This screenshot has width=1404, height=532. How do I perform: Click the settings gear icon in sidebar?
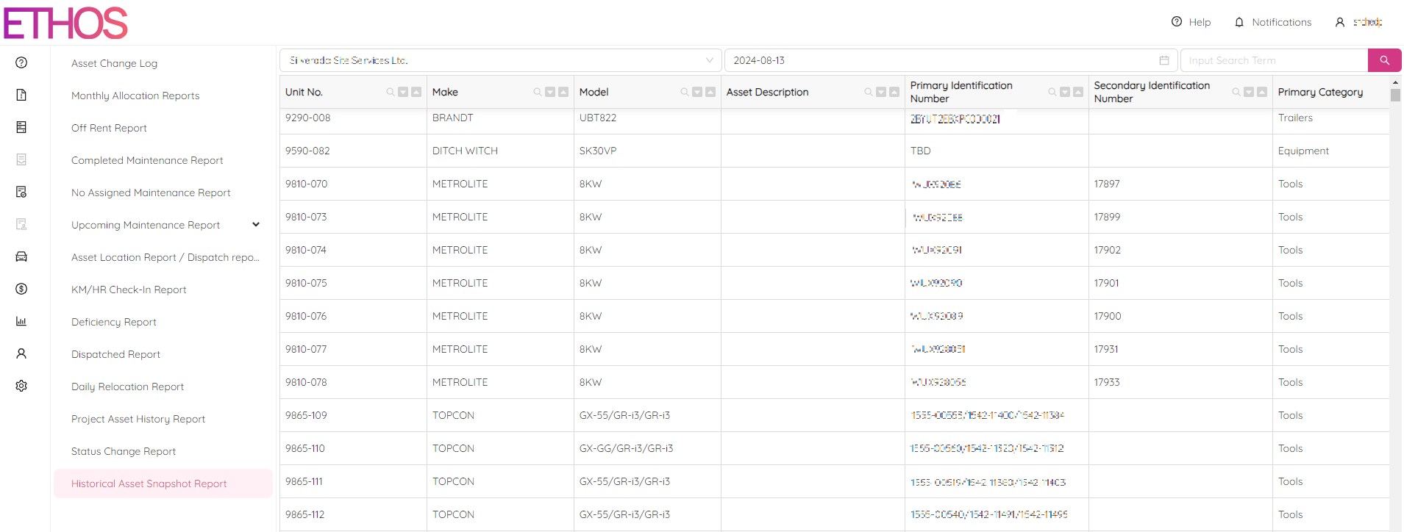click(x=21, y=386)
